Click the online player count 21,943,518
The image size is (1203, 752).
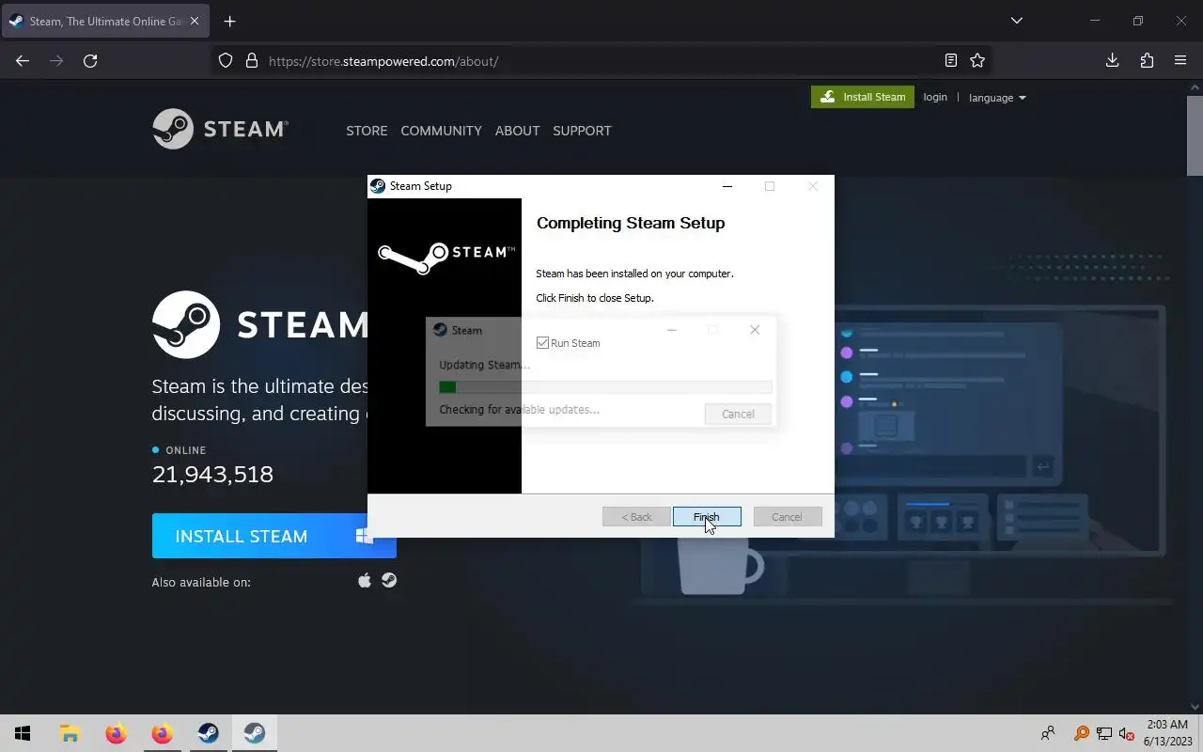pos(212,475)
